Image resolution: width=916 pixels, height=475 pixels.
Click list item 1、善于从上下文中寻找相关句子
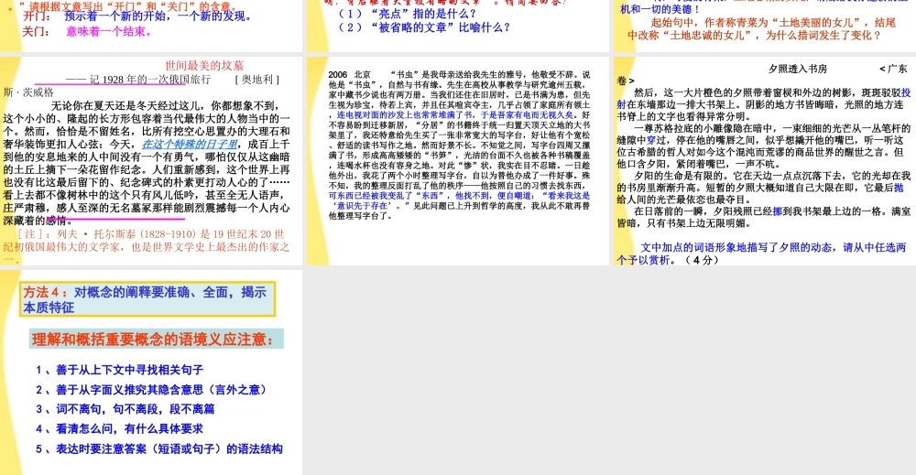click(x=119, y=370)
